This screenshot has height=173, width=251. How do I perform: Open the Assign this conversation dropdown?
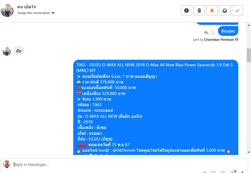tap(36, 13)
